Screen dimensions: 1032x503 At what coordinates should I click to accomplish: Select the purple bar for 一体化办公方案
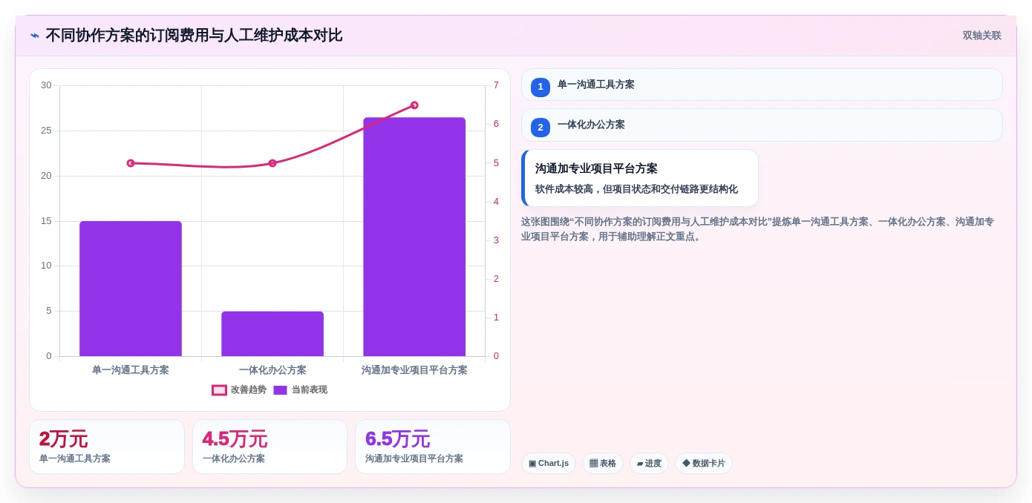point(272,334)
